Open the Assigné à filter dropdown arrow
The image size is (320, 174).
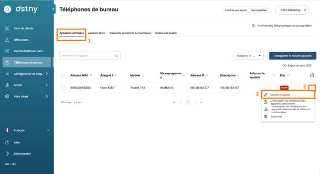tap(260, 56)
